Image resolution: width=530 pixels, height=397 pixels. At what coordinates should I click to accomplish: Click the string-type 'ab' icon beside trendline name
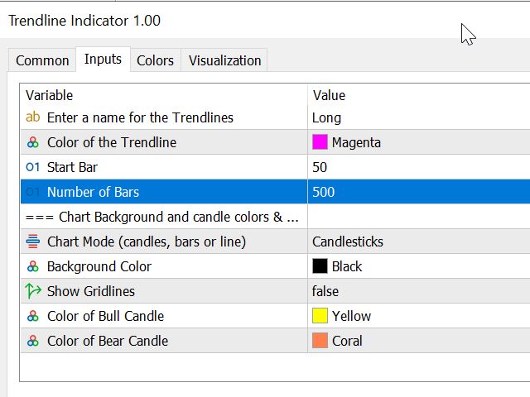pos(33,117)
